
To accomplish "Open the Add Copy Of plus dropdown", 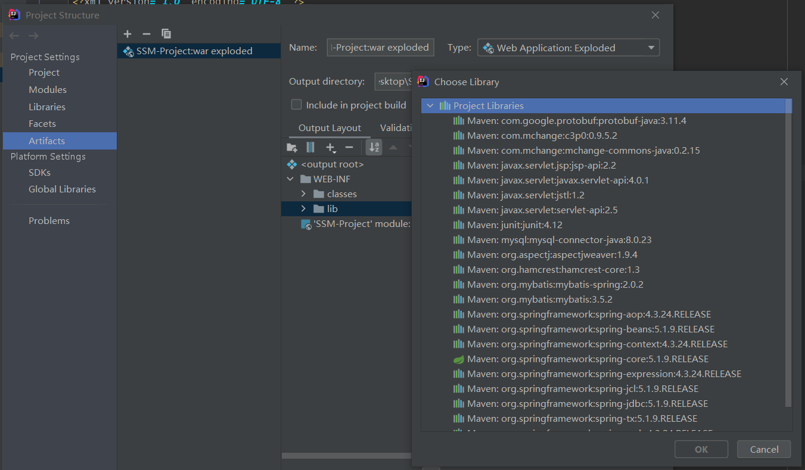I will tap(331, 147).
